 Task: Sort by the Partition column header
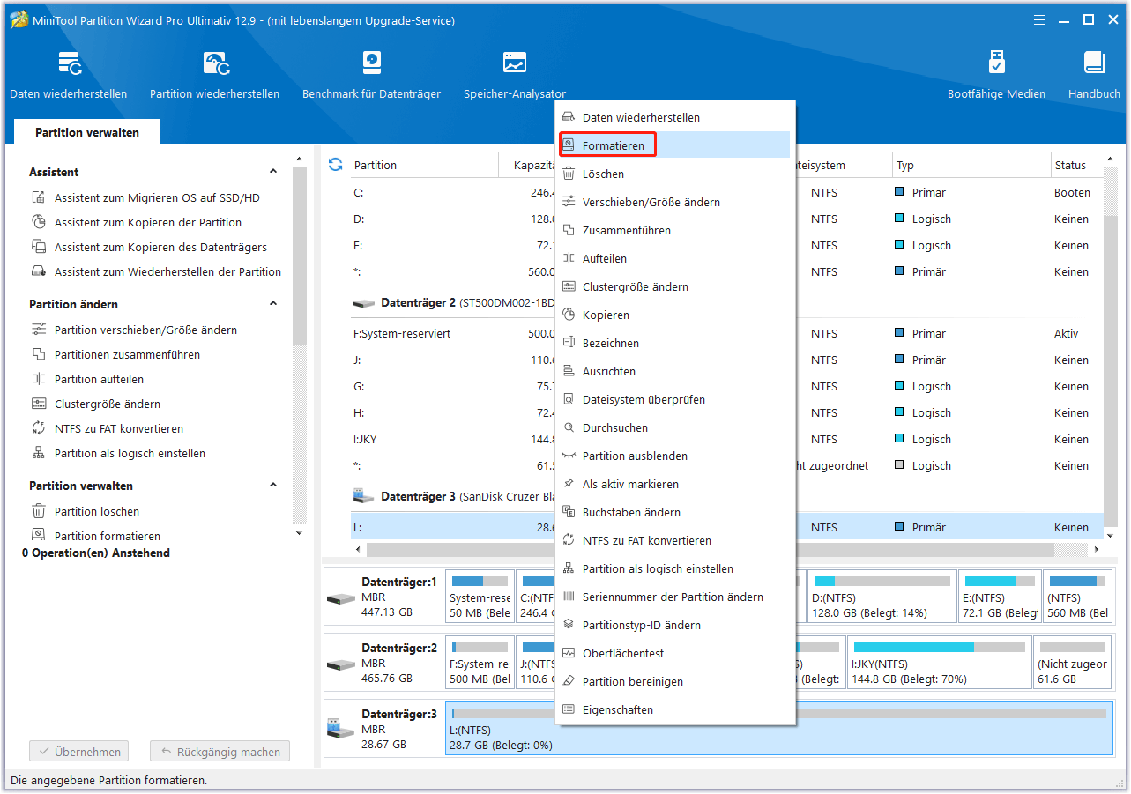pyautogui.click(x=425, y=165)
